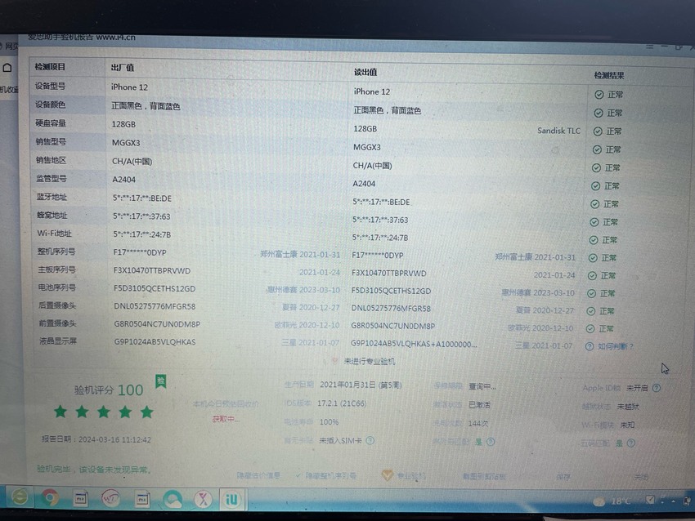Click factory value F3X10470TTBPRVWD in 出厂值 column
This screenshot has height=521, width=695.
tap(152, 270)
